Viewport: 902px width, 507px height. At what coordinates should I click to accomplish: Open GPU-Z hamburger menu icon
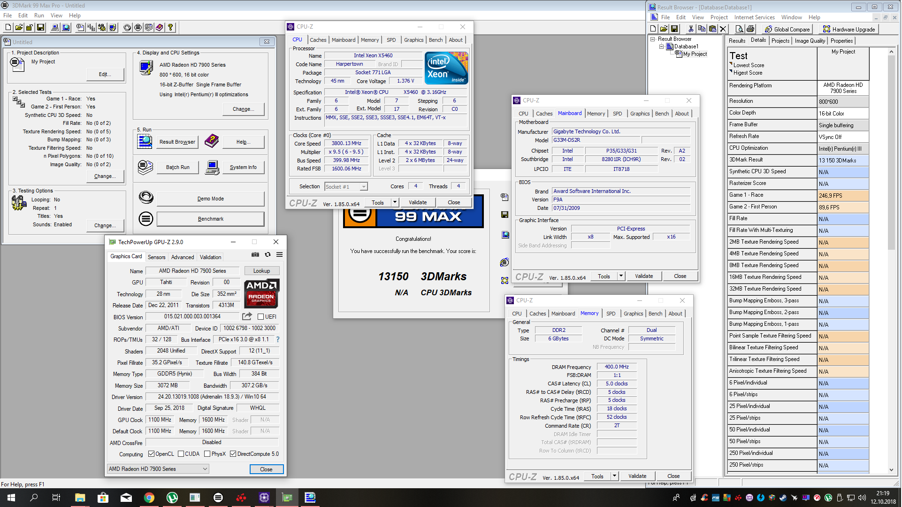(279, 255)
